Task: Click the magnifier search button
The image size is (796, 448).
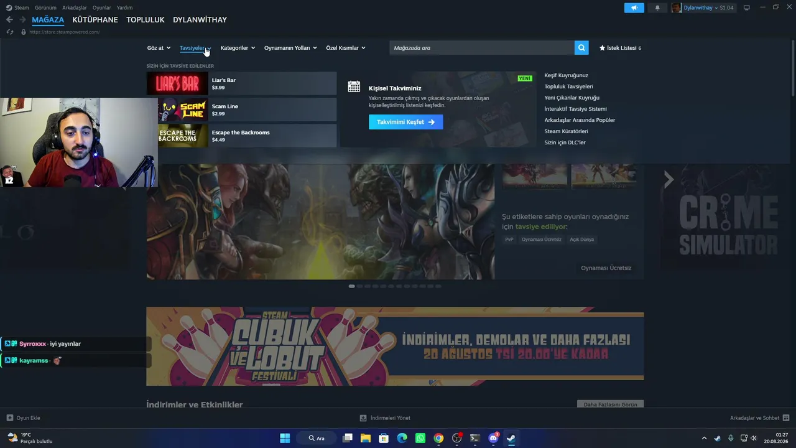Action: [x=581, y=48]
